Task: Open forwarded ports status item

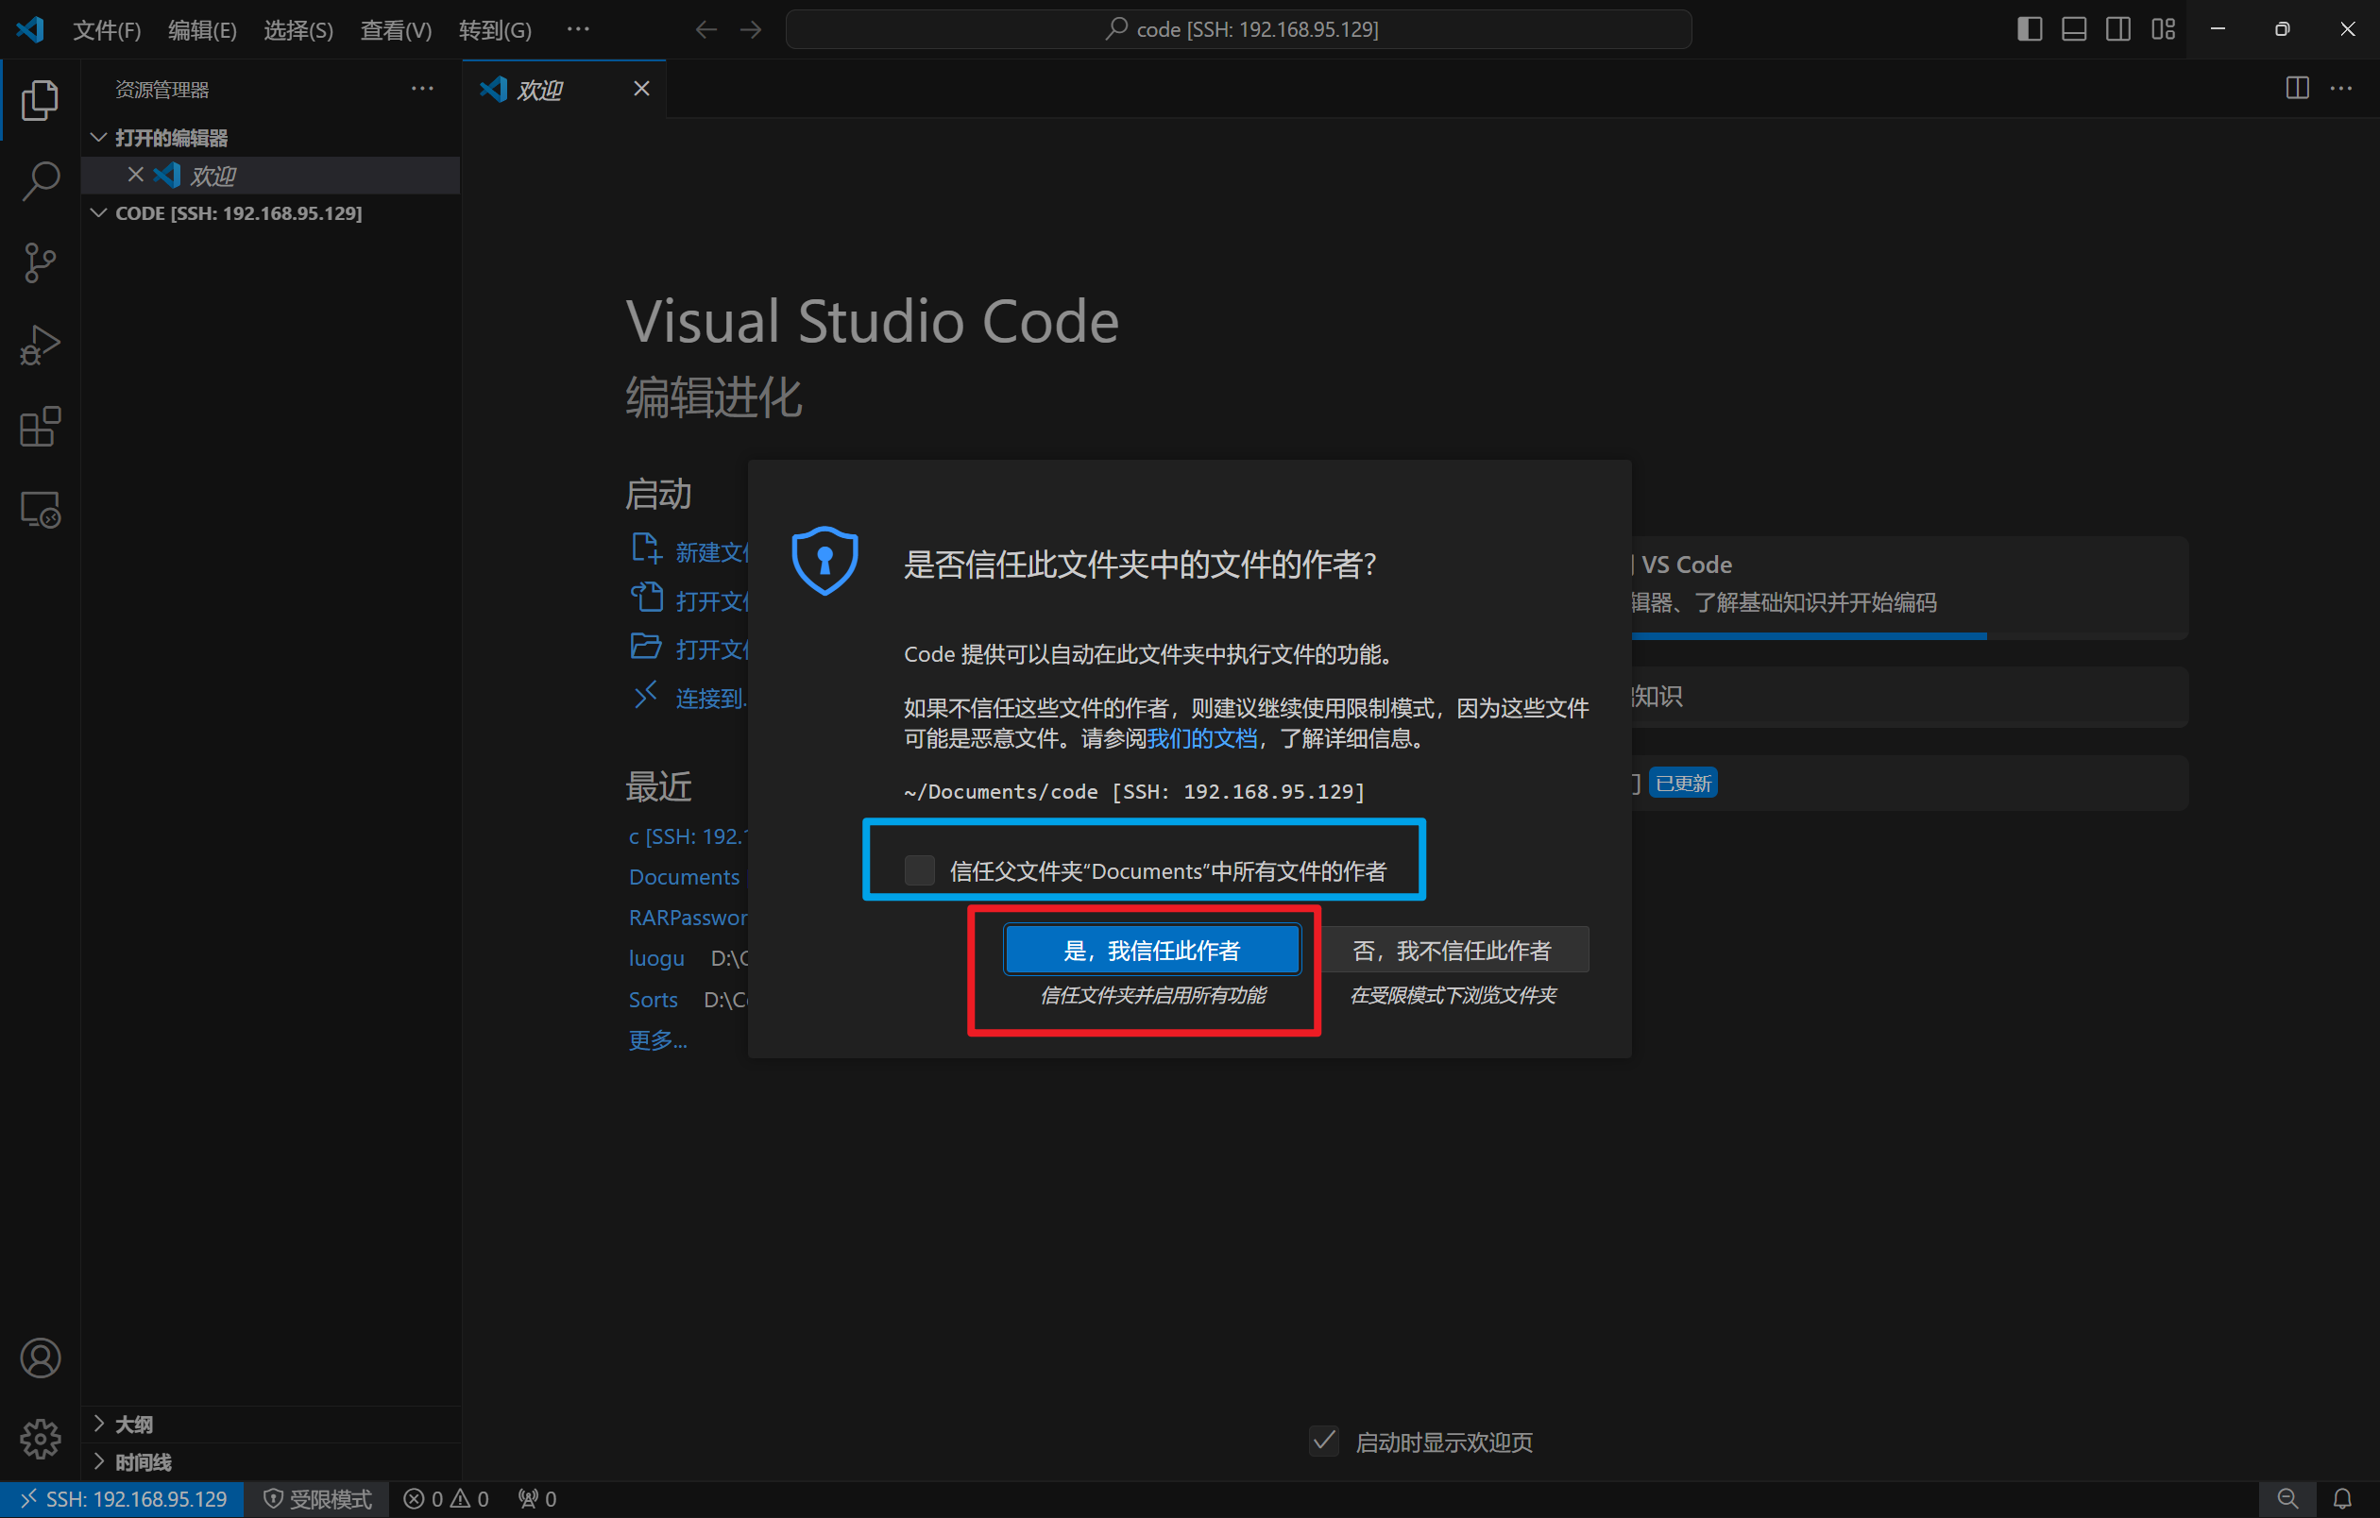Action: pyautogui.click(x=536, y=1499)
